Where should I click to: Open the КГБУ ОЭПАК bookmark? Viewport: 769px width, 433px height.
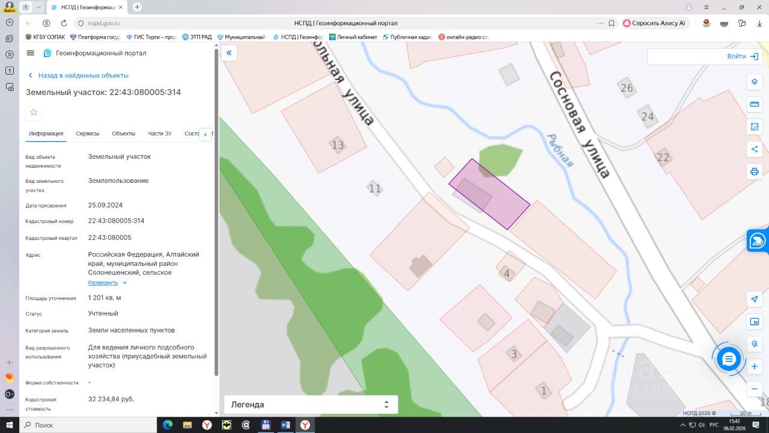(x=45, y=37)
